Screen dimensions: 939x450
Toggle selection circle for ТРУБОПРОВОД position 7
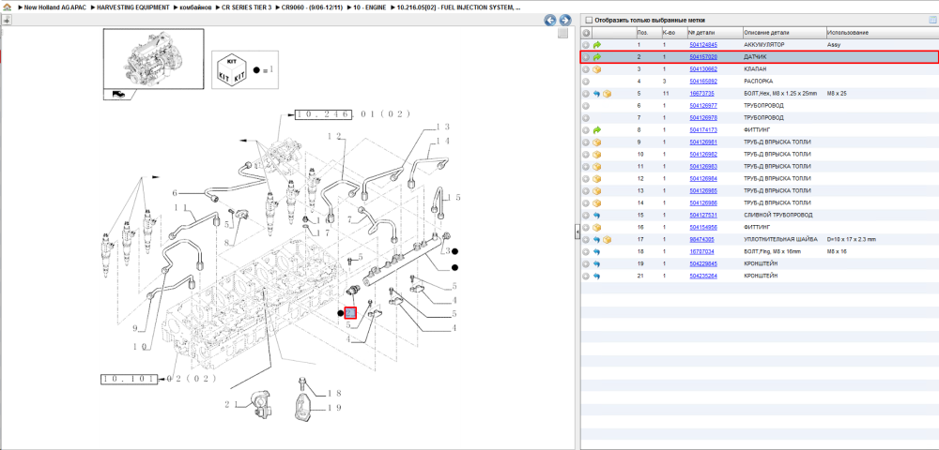point(586,118)
